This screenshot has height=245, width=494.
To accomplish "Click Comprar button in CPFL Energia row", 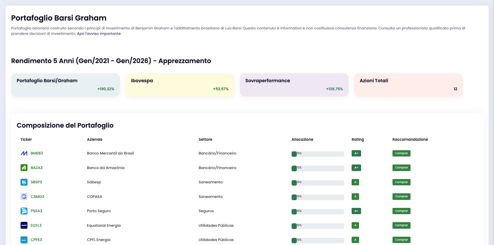I will click(x=401, y=240).
